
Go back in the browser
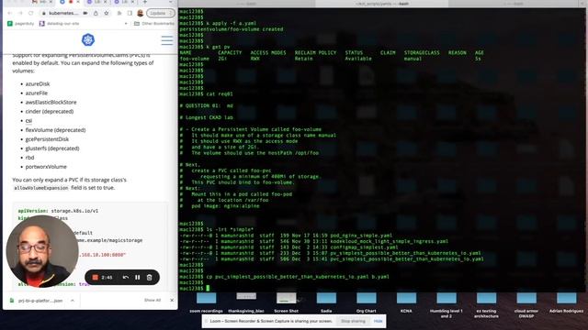(x=10, y=13)
